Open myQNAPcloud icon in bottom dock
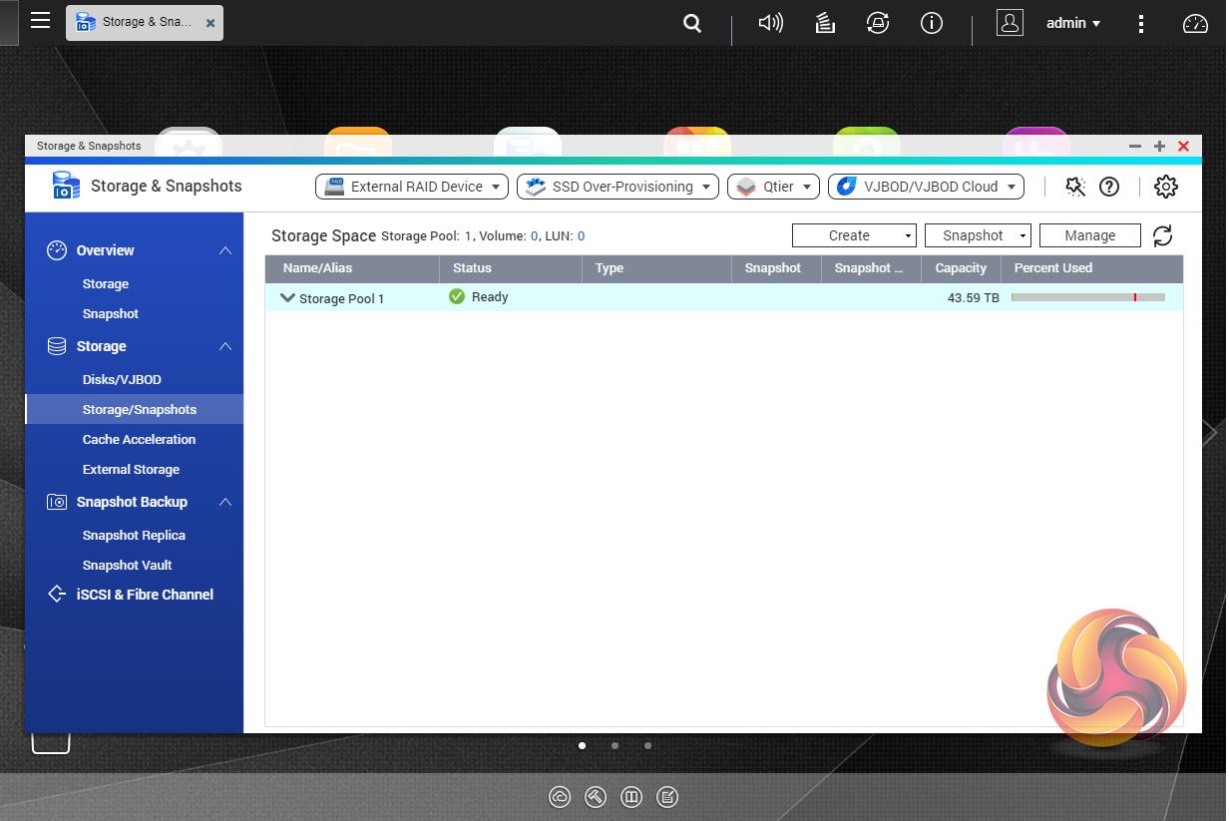The image size is (1229, 821). pos(560,797)
